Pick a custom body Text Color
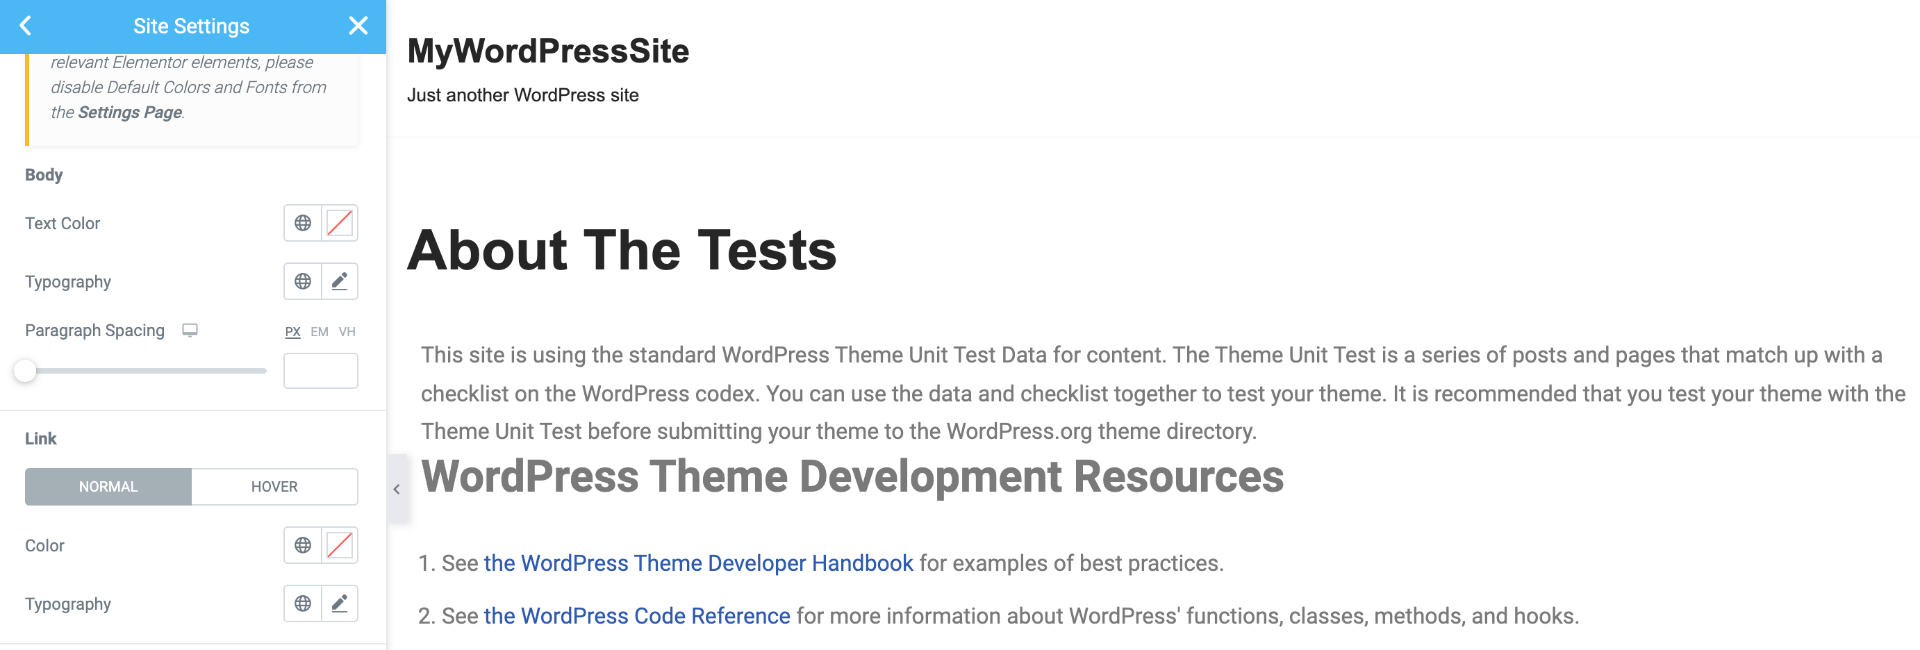Image resolution: width=1920 pixels, height=650 pixels. (x=340, y=222)
